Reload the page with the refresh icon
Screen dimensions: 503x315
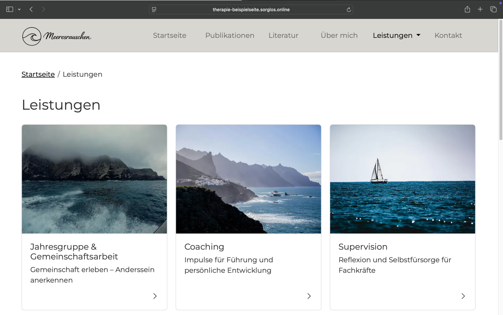click(x=349, y=10)
